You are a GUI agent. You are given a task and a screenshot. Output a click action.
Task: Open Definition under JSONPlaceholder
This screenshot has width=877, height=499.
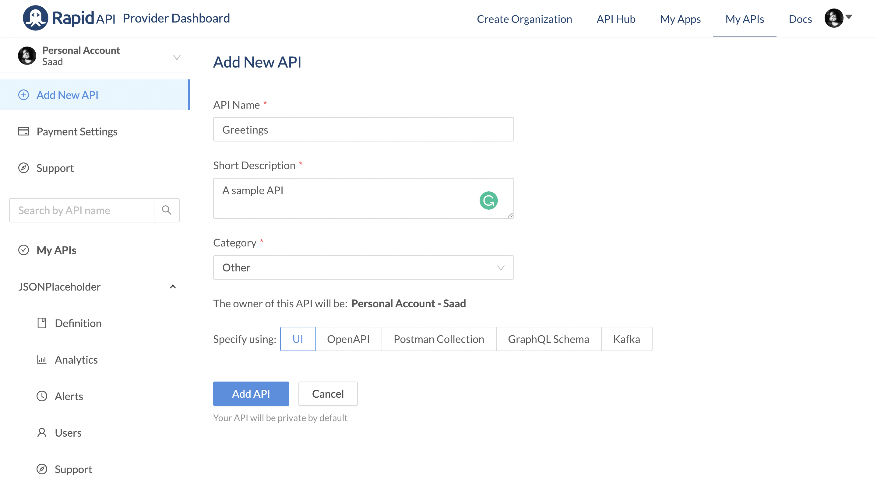(x=78, y=323)
